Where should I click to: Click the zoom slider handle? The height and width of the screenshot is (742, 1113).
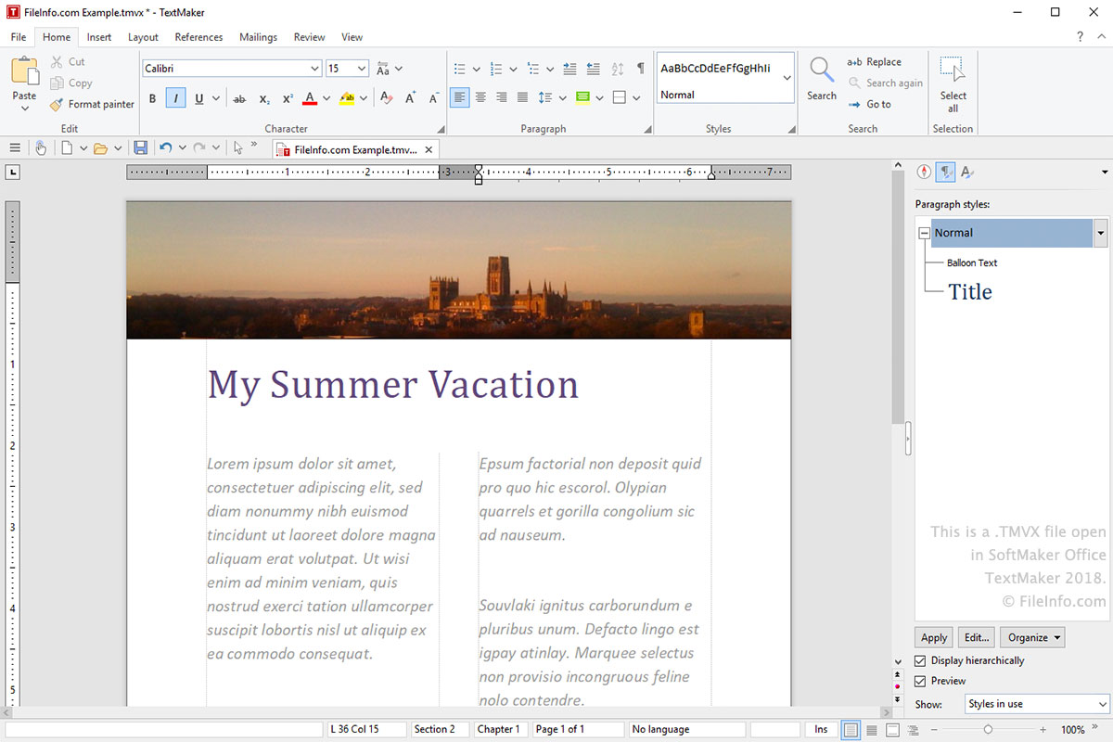(x=988, y=730)
